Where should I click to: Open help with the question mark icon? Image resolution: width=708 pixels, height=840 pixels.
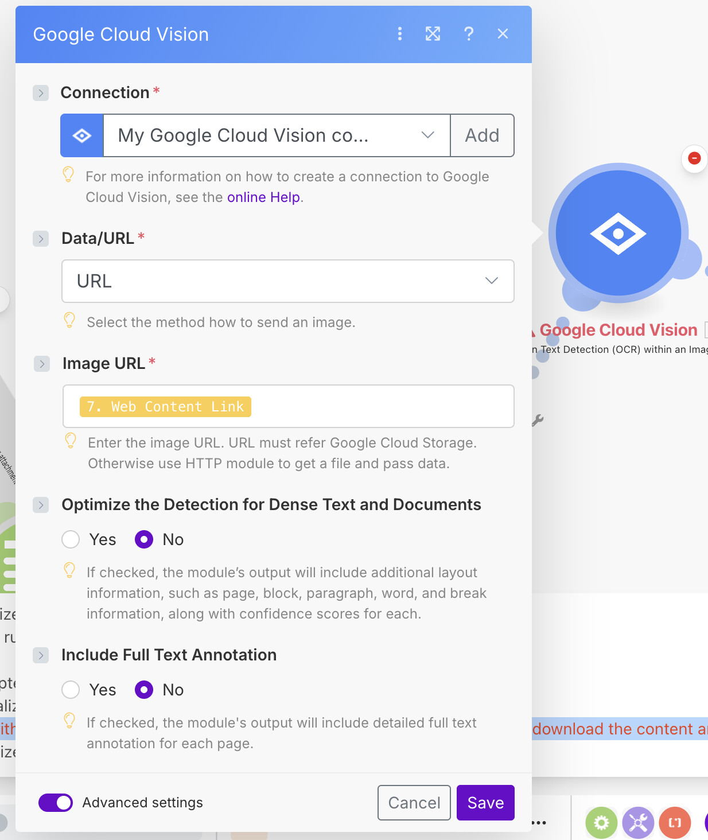pos(469,34)
